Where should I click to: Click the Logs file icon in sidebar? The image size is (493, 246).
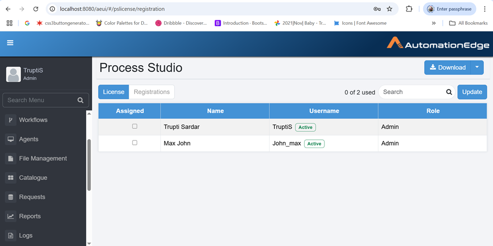click(x=11, y=235)
